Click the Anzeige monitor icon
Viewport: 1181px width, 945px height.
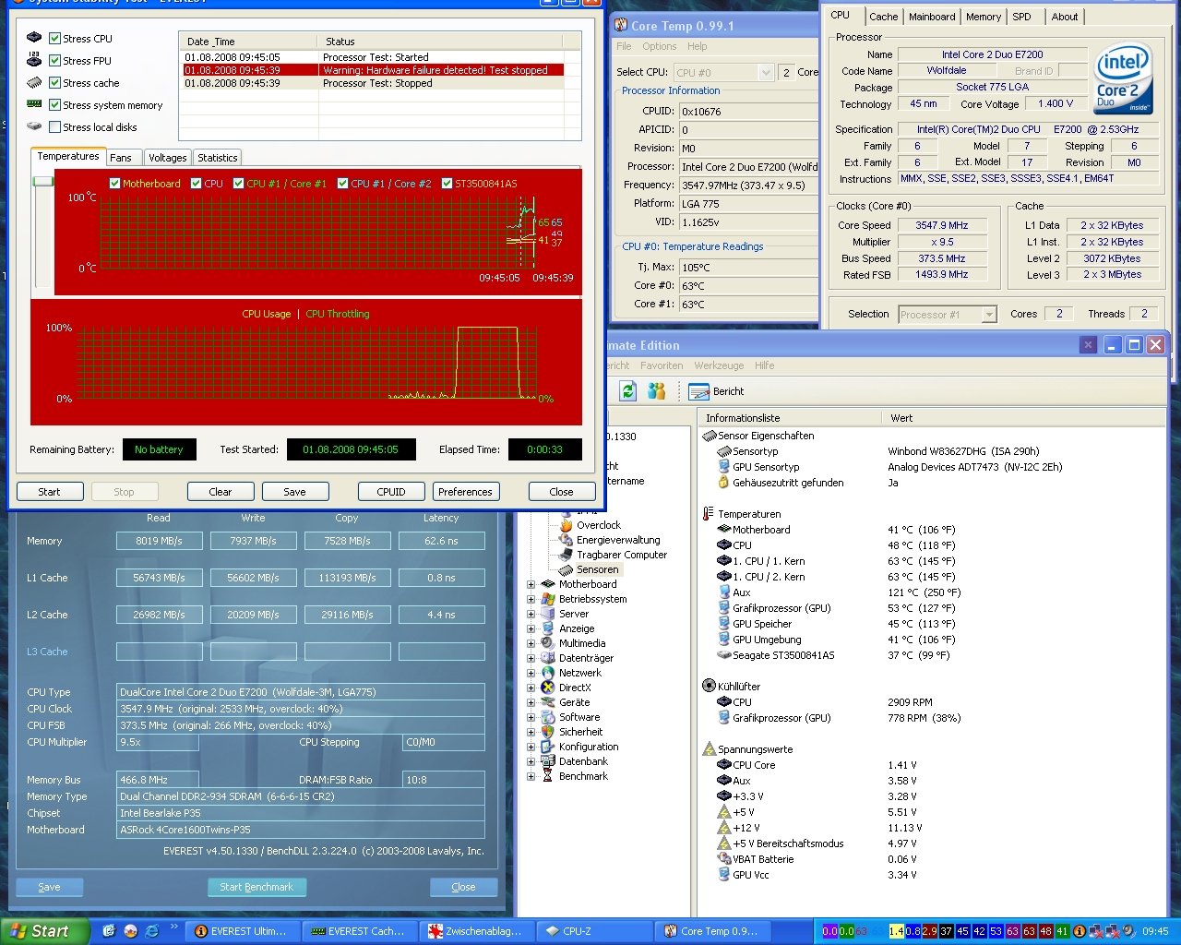click(547, 628)
